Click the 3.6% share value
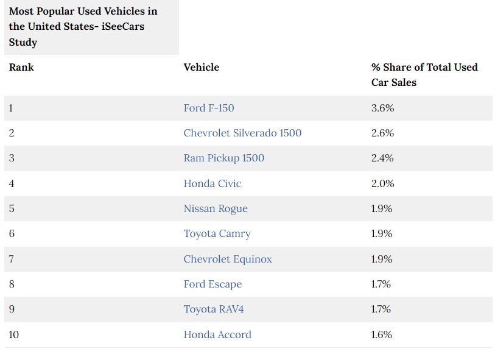The width and height of the screenshot is (495, 357). tap(383, 108)
